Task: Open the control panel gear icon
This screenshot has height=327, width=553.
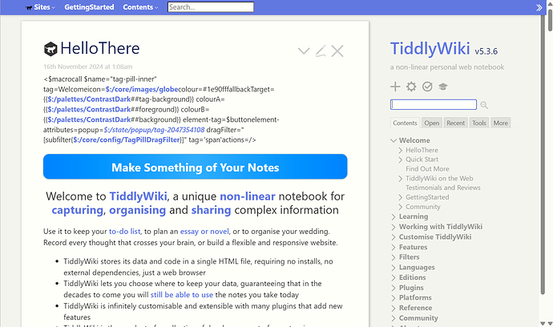Action: pyautogui.click(x=411, y=87)
